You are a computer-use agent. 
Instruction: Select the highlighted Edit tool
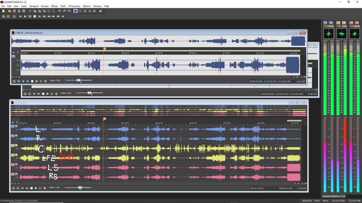click(75, 11)
